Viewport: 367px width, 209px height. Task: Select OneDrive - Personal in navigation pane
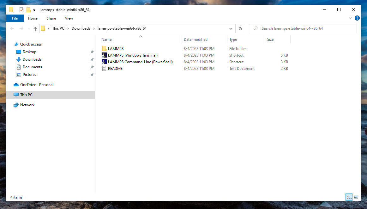click(37, 85)
